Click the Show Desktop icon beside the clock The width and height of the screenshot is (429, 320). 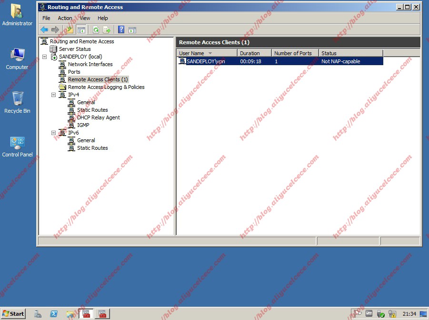423,314
